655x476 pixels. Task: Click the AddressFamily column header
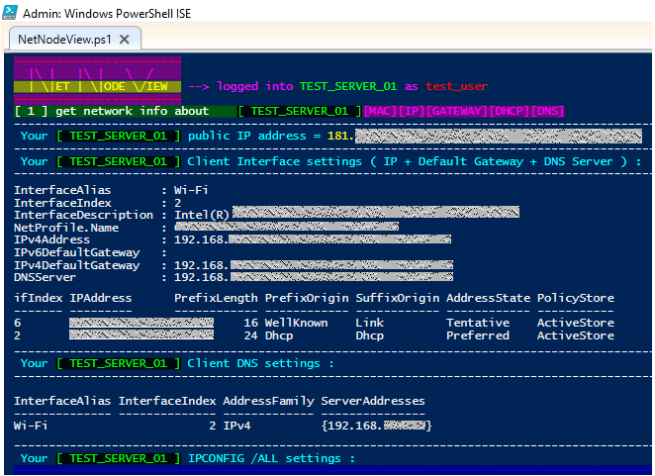coord(268,401)
